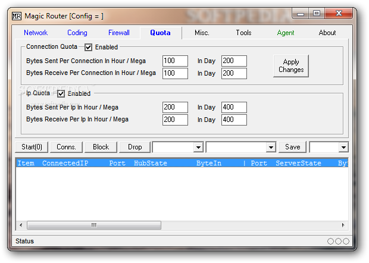The height and width of the screenshot is (263, 369).
Task: Open the Conns. button
Action: coord(66,147)
